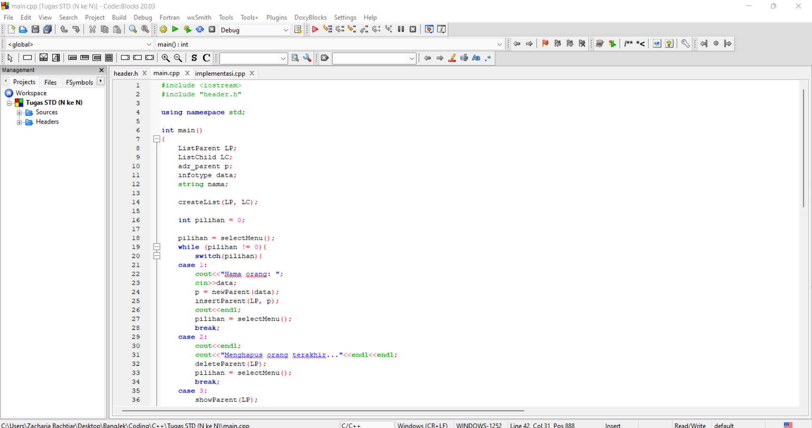Open the wxSmith menu
The image size is (812, 428).
pyautogui.click(x=199, y=17)
